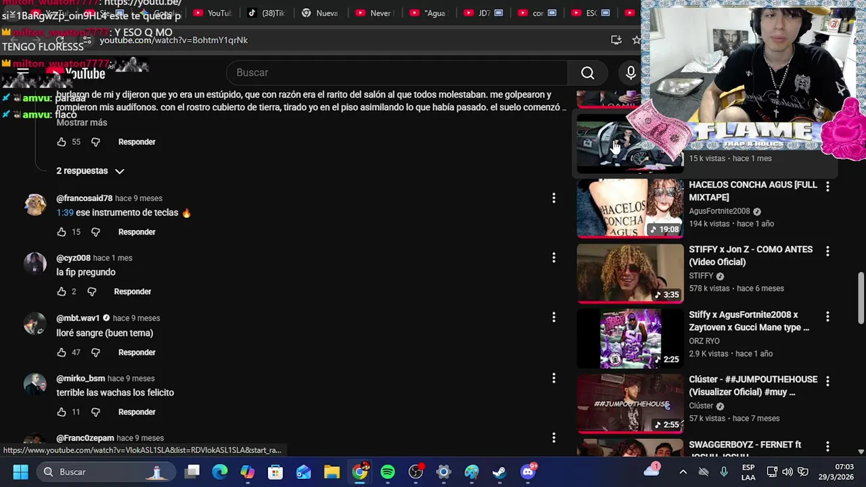Dislike the comment by @mirko_bsm

pyautogui.click(x=95, y=412)
